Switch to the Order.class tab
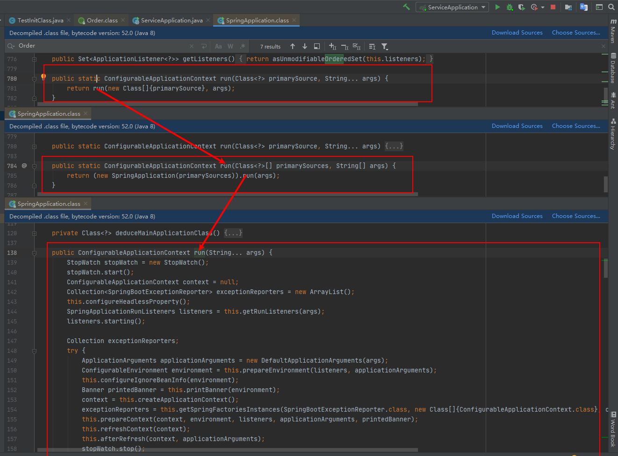The image size is (618, 456). pos(102,21)
